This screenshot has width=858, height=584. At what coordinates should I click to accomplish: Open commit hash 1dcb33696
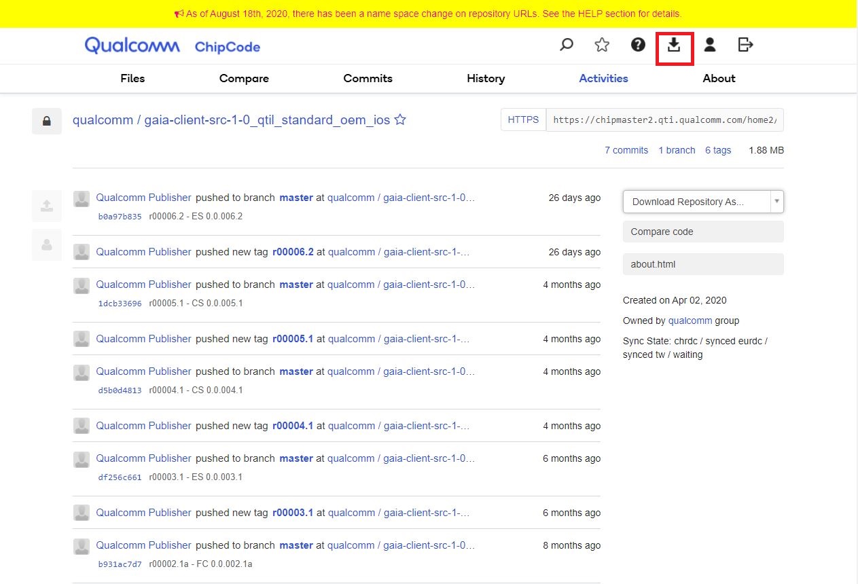pyautogui.click(x=120, y=304)
